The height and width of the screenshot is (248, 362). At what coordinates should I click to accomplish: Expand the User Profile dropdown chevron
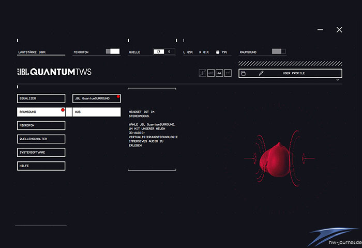click(x=338, y=80)
